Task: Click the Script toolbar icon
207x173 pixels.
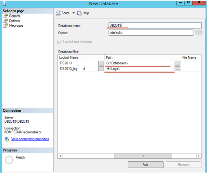Action: pos(58,13)
